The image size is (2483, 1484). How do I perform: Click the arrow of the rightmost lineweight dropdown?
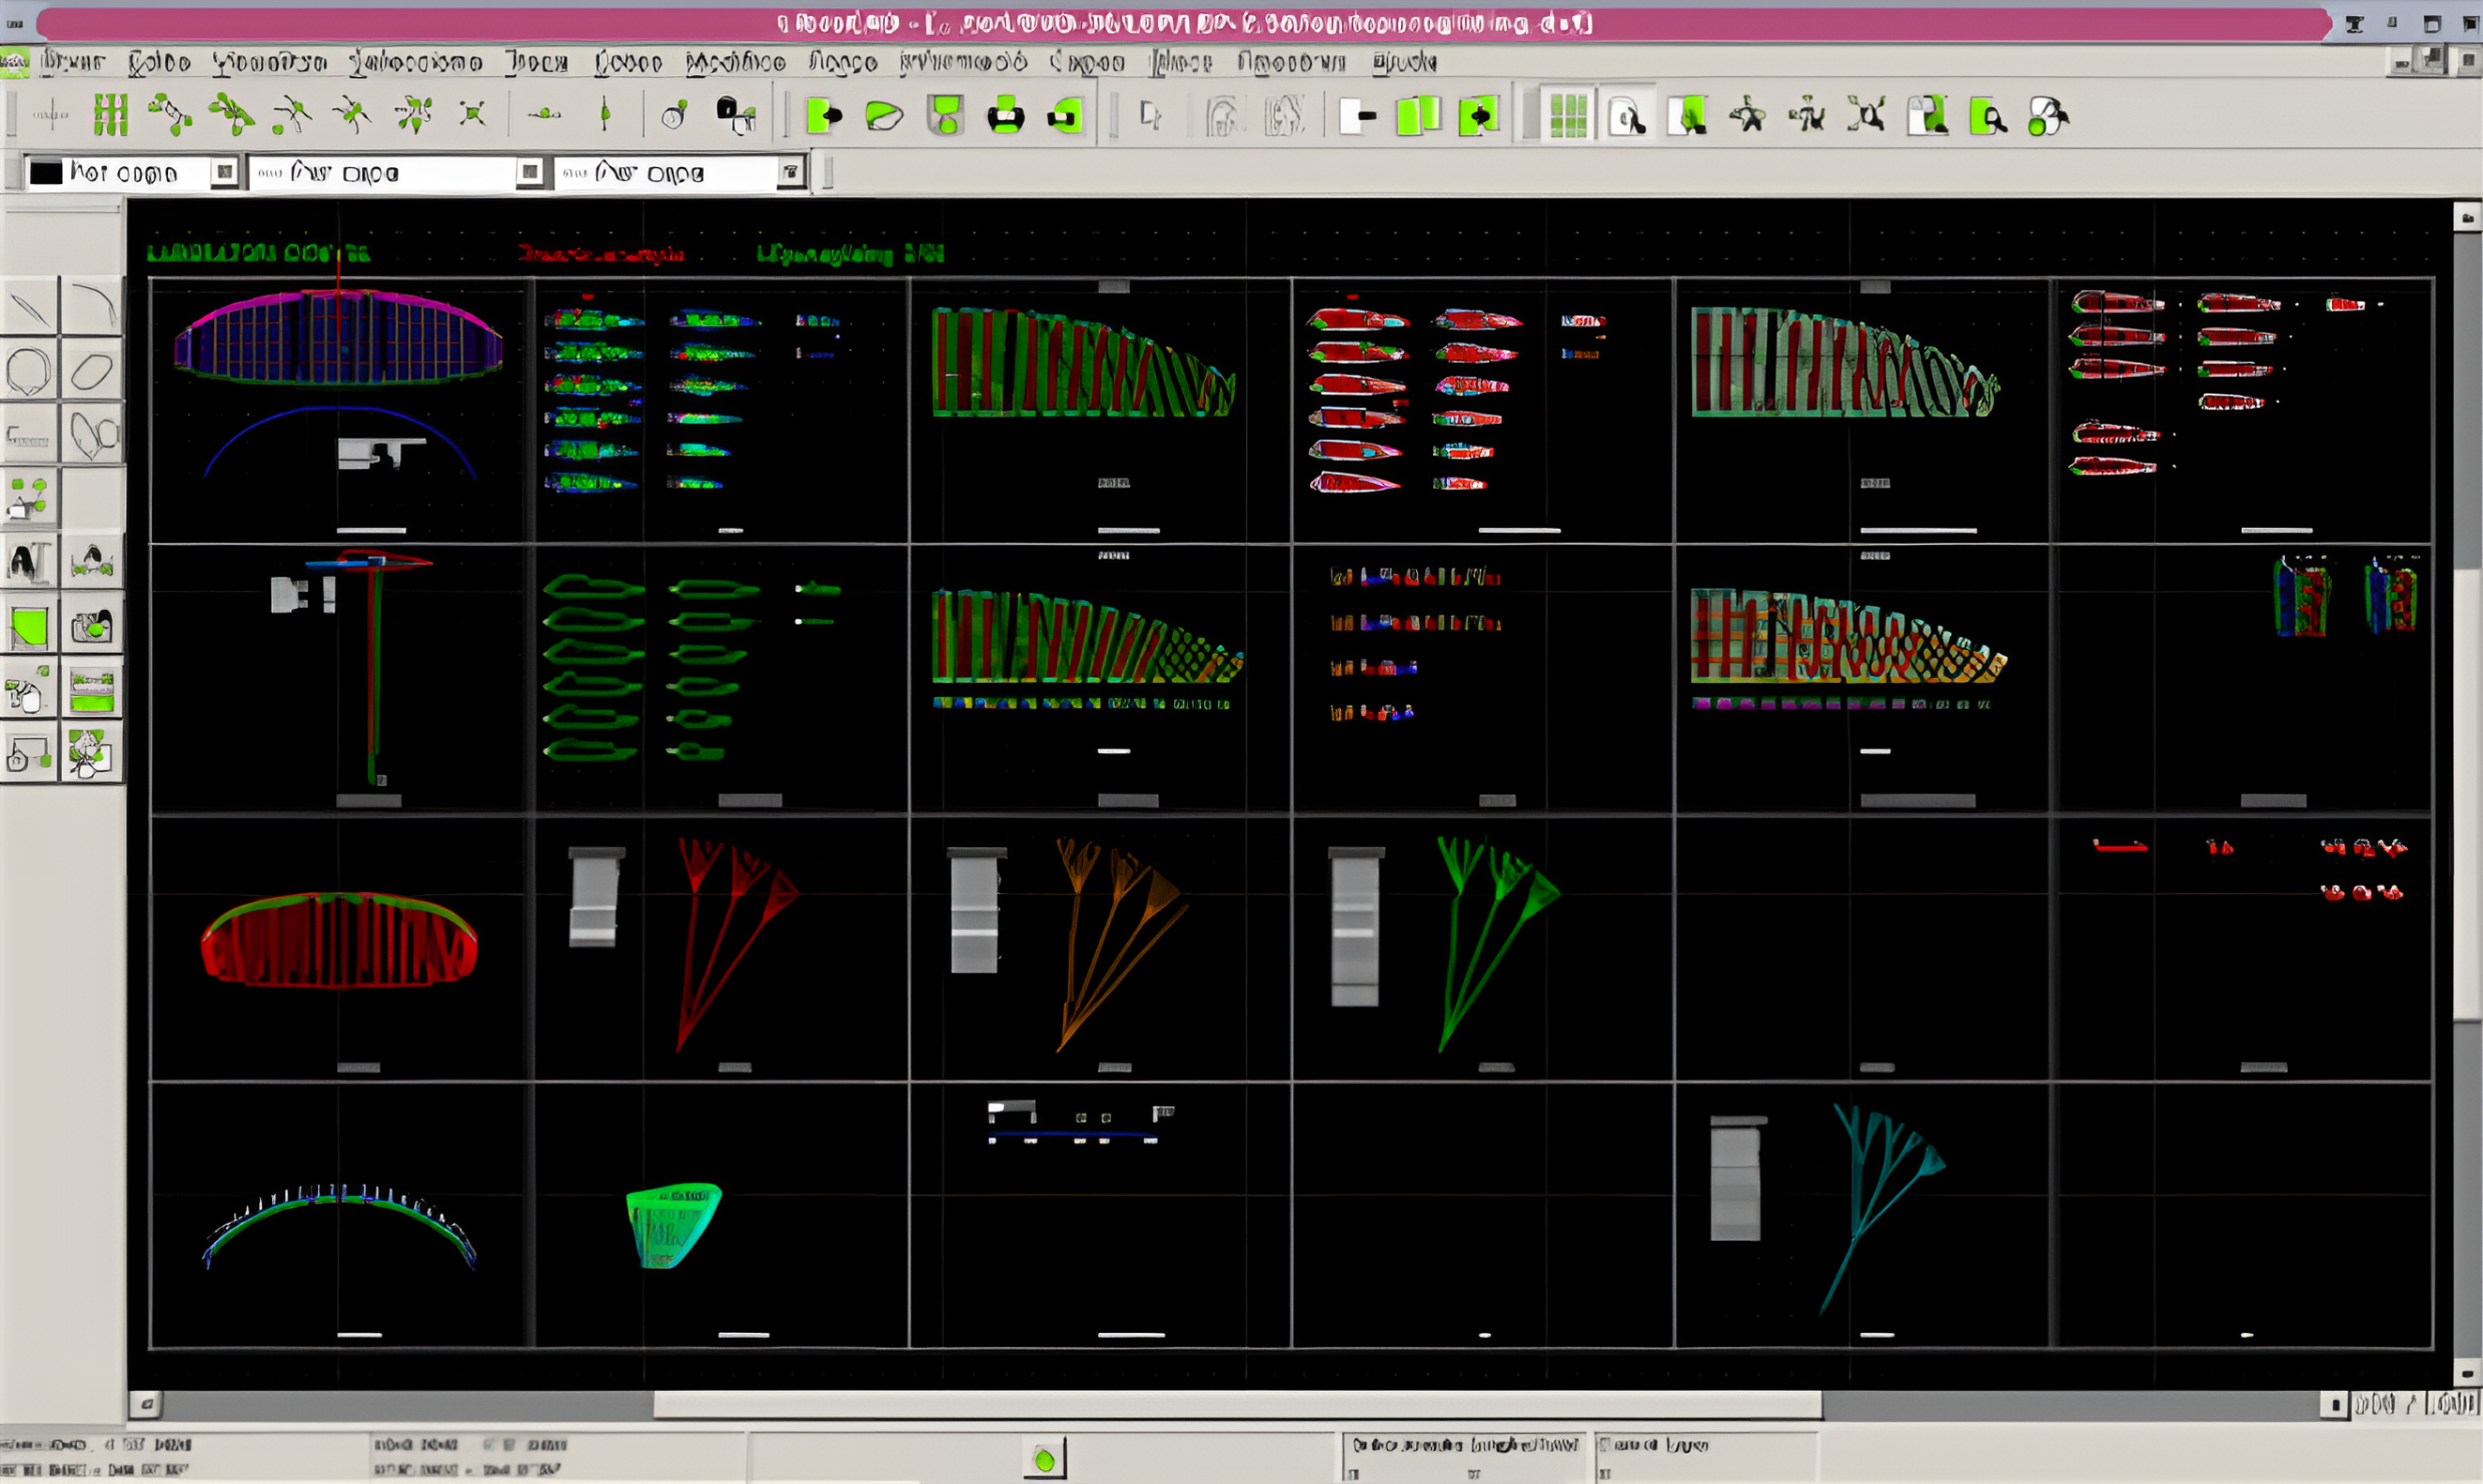tap(790, 173)
